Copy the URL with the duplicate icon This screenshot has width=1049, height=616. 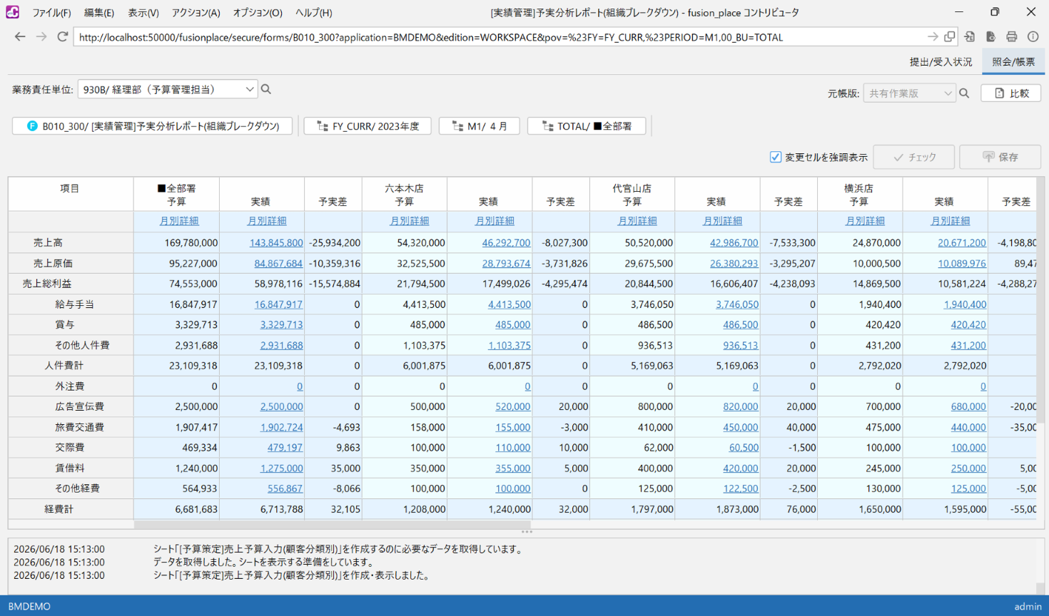pyautogui.click(x=949, y=36)
